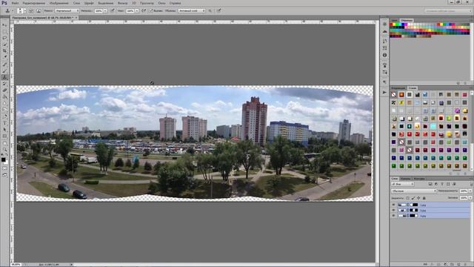Open the layer filter kind dropdown
This screenshot has height=267, width=474.
(403, 184)
